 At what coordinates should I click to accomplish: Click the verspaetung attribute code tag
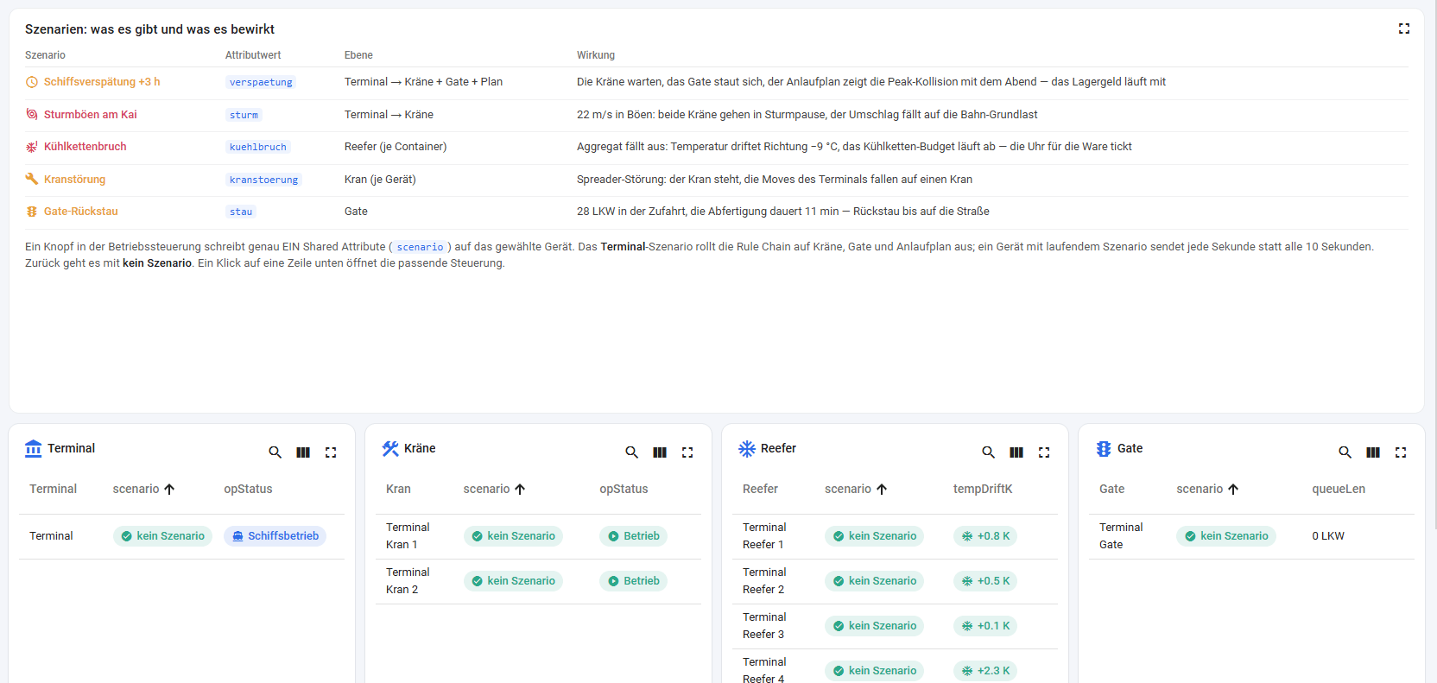261,82
